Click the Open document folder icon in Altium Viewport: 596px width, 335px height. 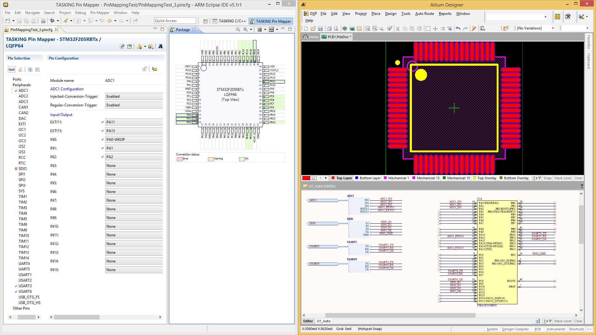click(x=313, y=29)
